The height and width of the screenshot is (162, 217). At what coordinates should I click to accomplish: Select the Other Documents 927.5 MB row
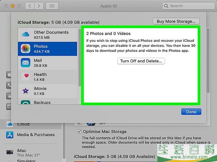point(47,35)
